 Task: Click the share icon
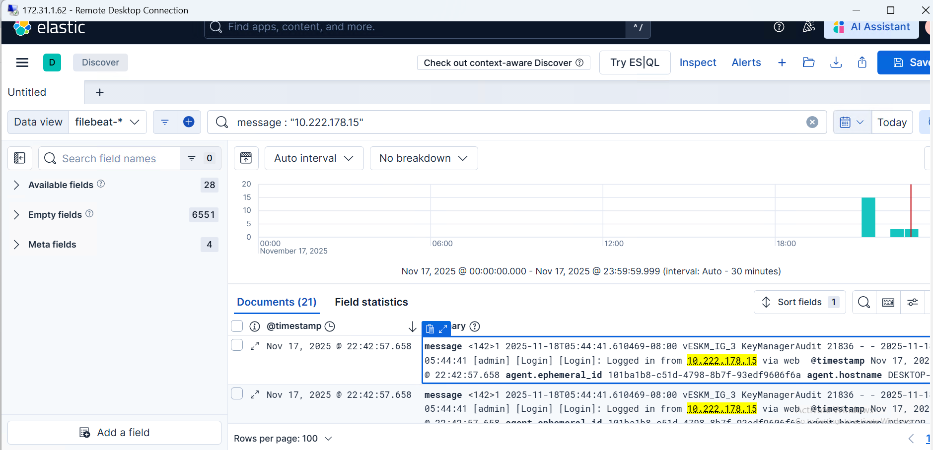coord(862,63)
